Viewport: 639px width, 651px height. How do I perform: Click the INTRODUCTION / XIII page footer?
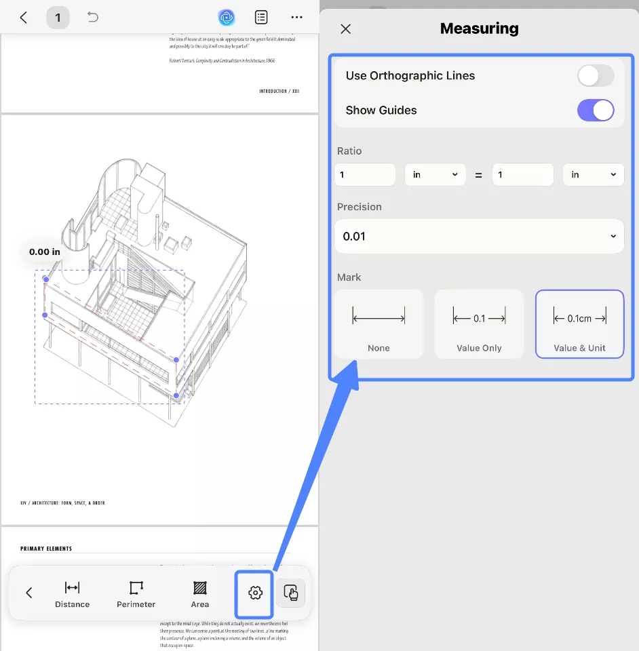coord(279,92)
